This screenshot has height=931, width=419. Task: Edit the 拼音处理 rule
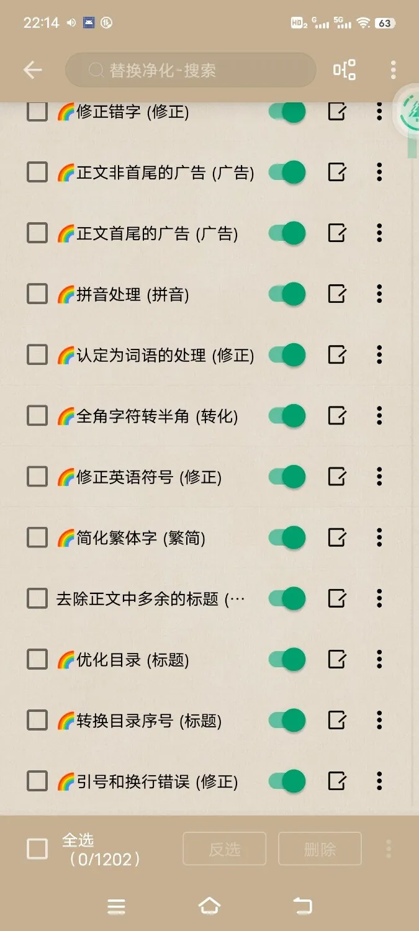click(x=336, y=294)
